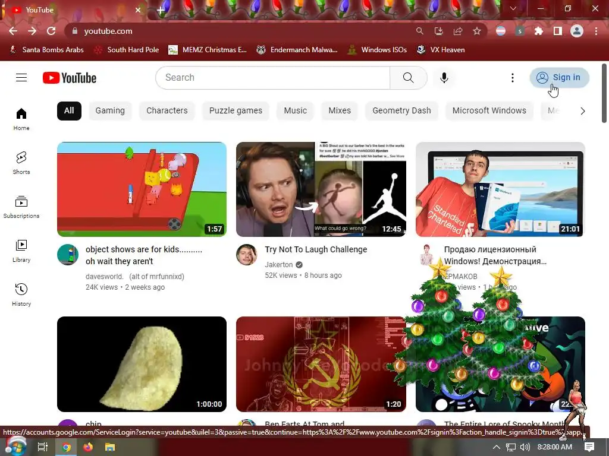This screenshot has height=456, width=609.
Task: Open Endermanch Malware bookmark
Action: click(297, 50)
